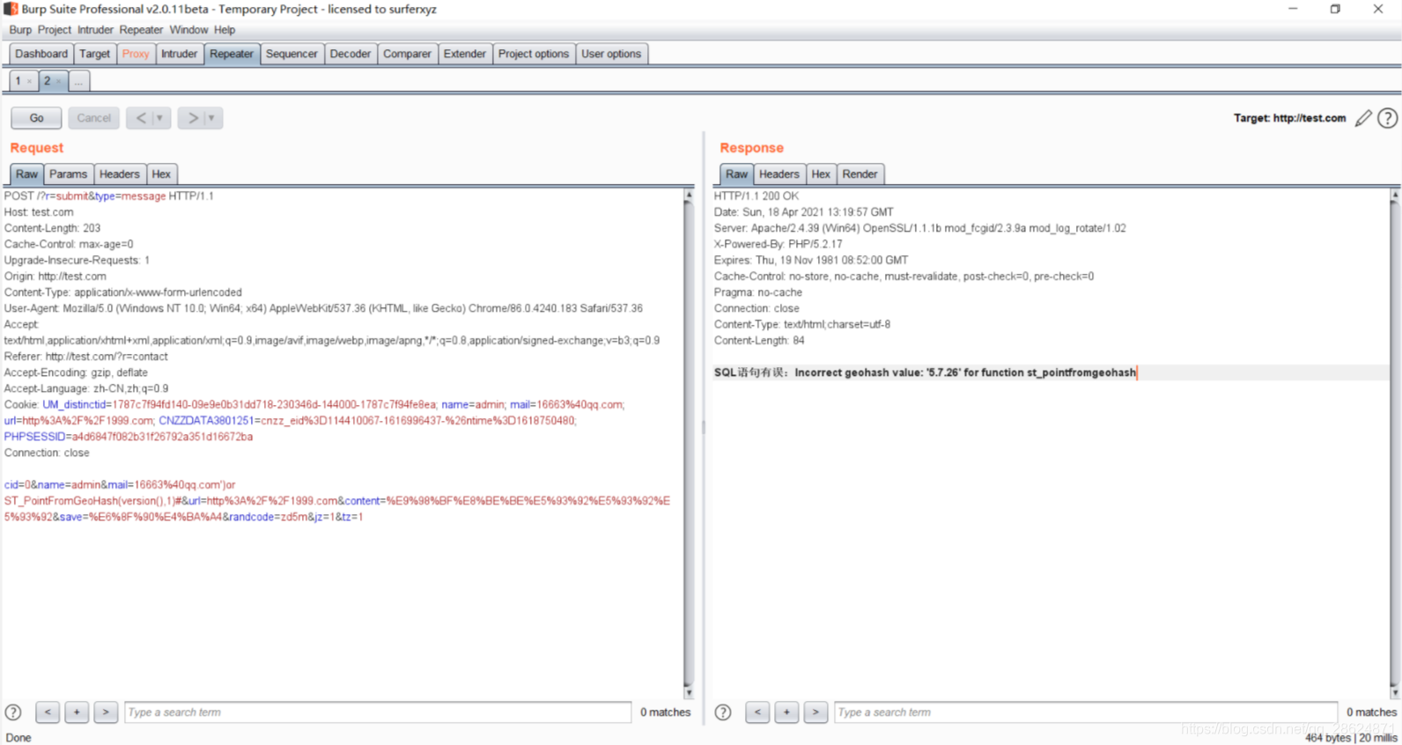Click the Cancel button
The image size is (1402, 745).
point(93,118)
